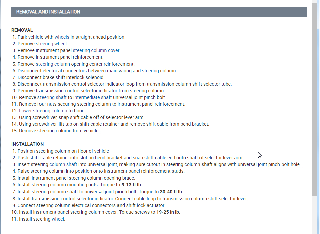This screenshot has width=320, height=234.
Task: Click the bold 'INSTALLATION' section heading
Action: click(x=27, y=144)
